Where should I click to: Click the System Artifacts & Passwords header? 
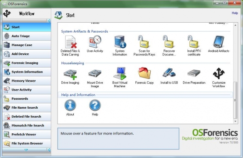click(85, 32)
